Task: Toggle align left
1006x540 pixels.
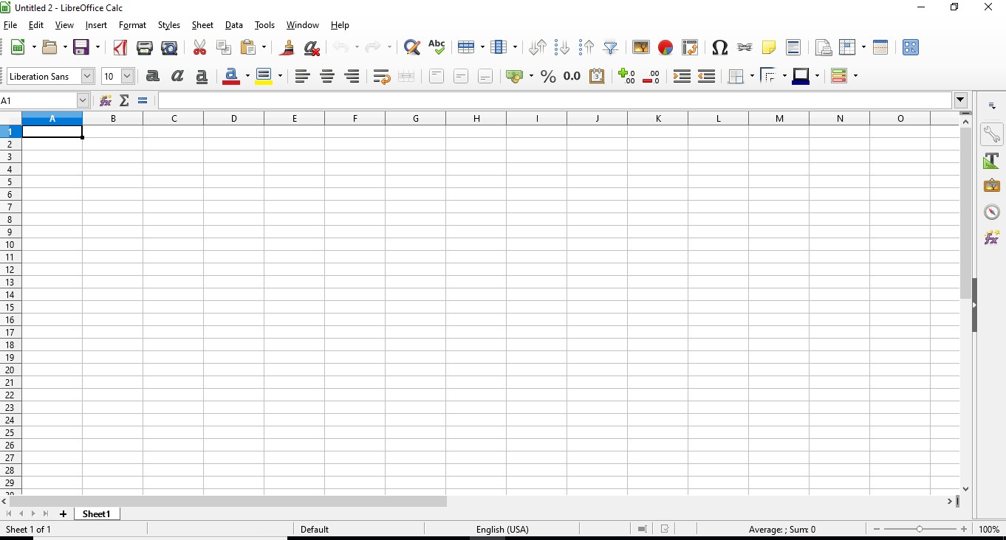Action: click(x=302, y=76)
